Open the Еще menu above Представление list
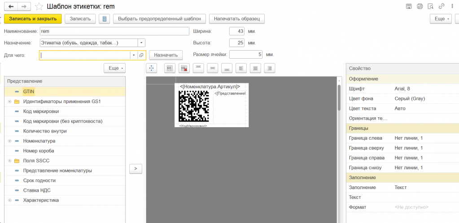 [x=115, y=68]
